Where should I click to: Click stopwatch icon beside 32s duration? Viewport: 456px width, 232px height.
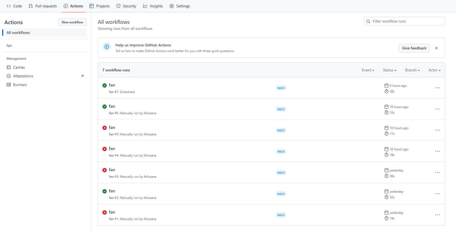[386, 197]
